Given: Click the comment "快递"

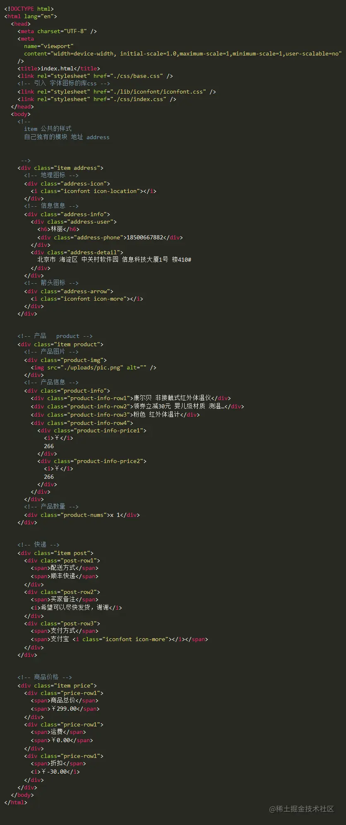Looking at the screenshot, I should click(38, 545).
